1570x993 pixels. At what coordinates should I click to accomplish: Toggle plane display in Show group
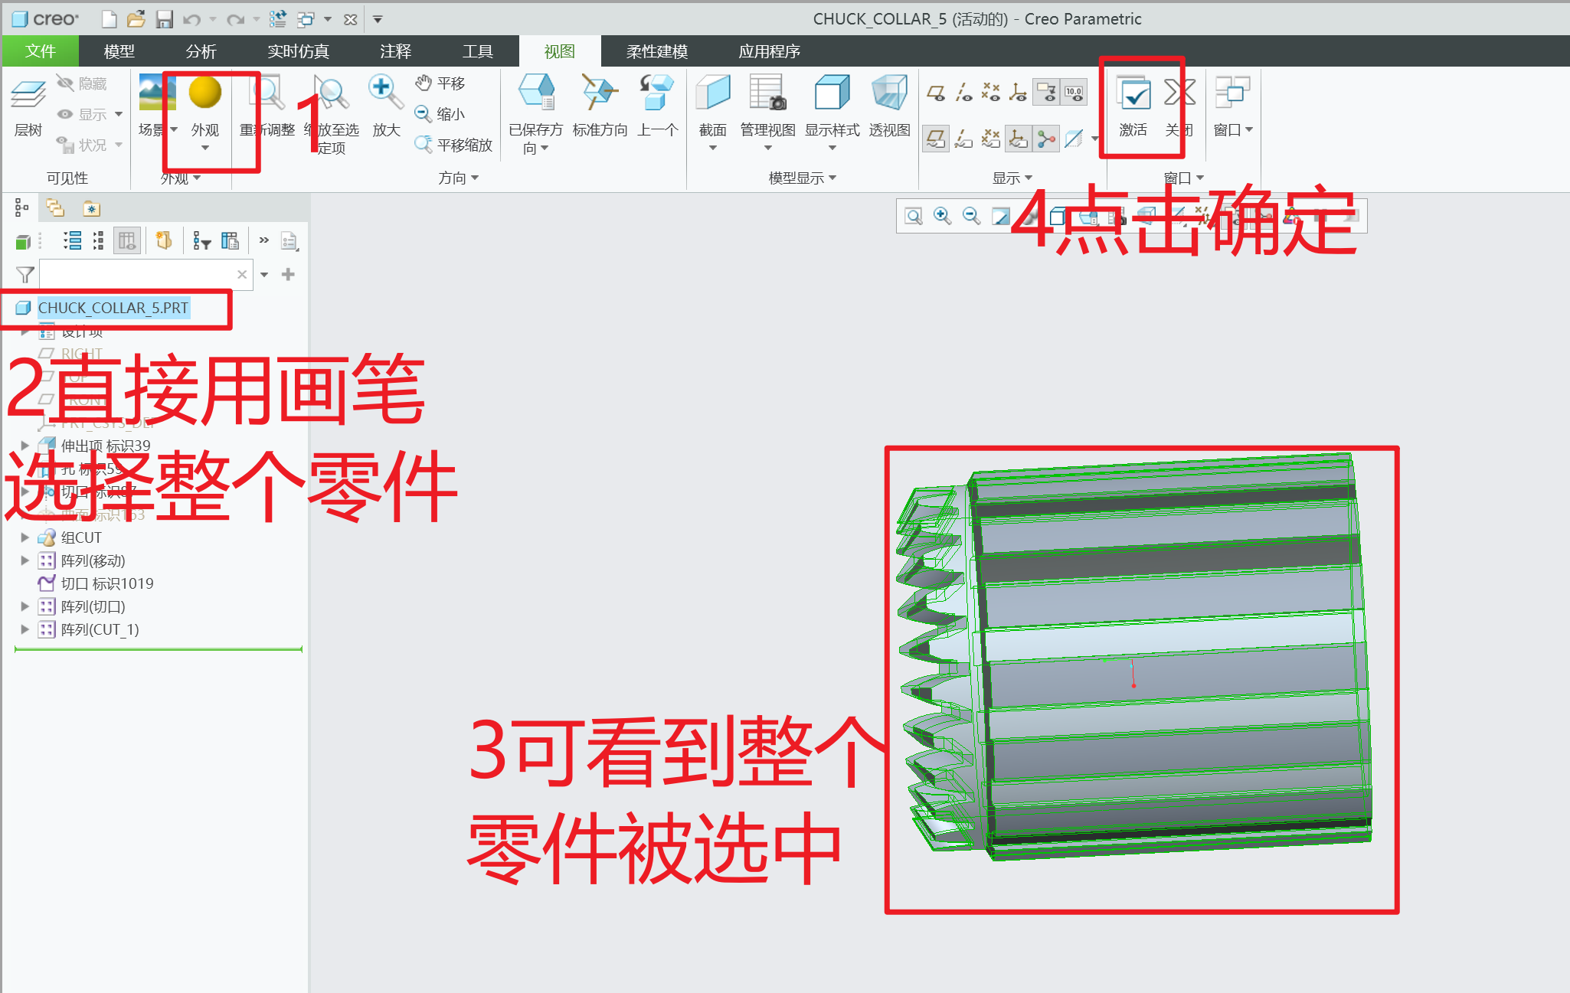[x=936, y=93]
